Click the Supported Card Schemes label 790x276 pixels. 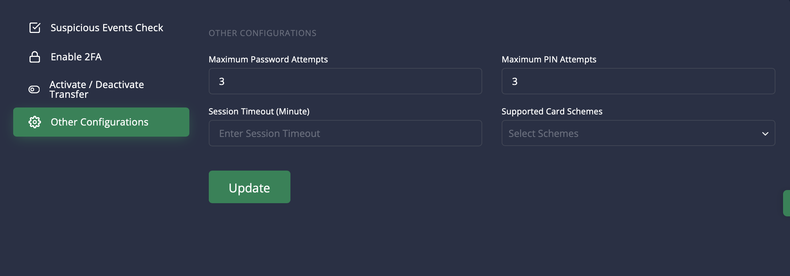(x=552, y=112)
